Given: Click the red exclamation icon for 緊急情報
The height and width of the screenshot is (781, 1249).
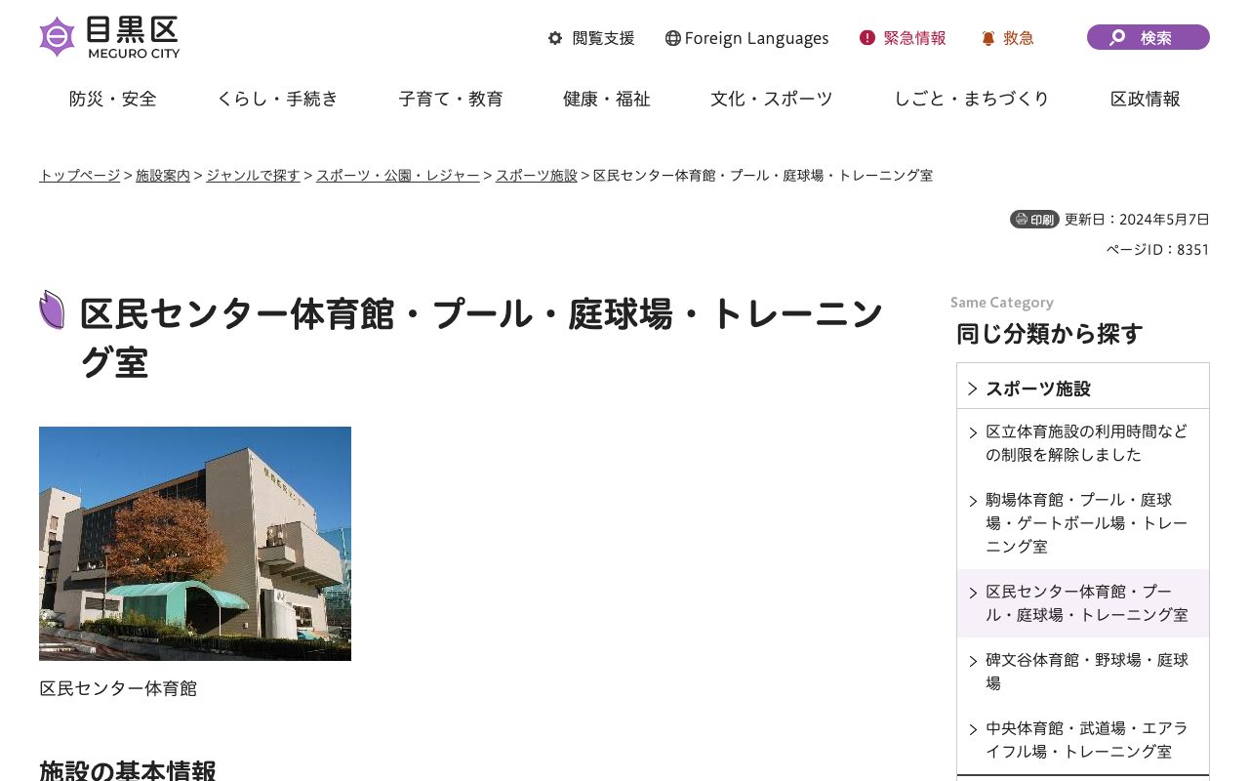Looking at the screenshot, I should 867,38.
